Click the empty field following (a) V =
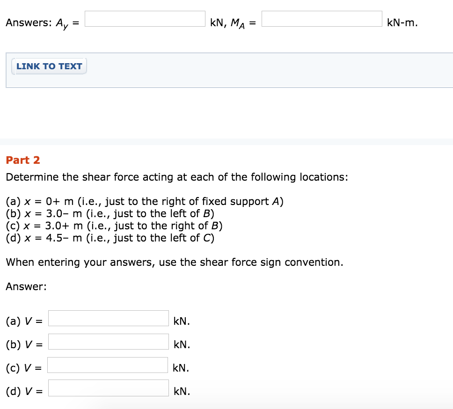453x409 pixels. pyautogui.click(x=108, y=318)
